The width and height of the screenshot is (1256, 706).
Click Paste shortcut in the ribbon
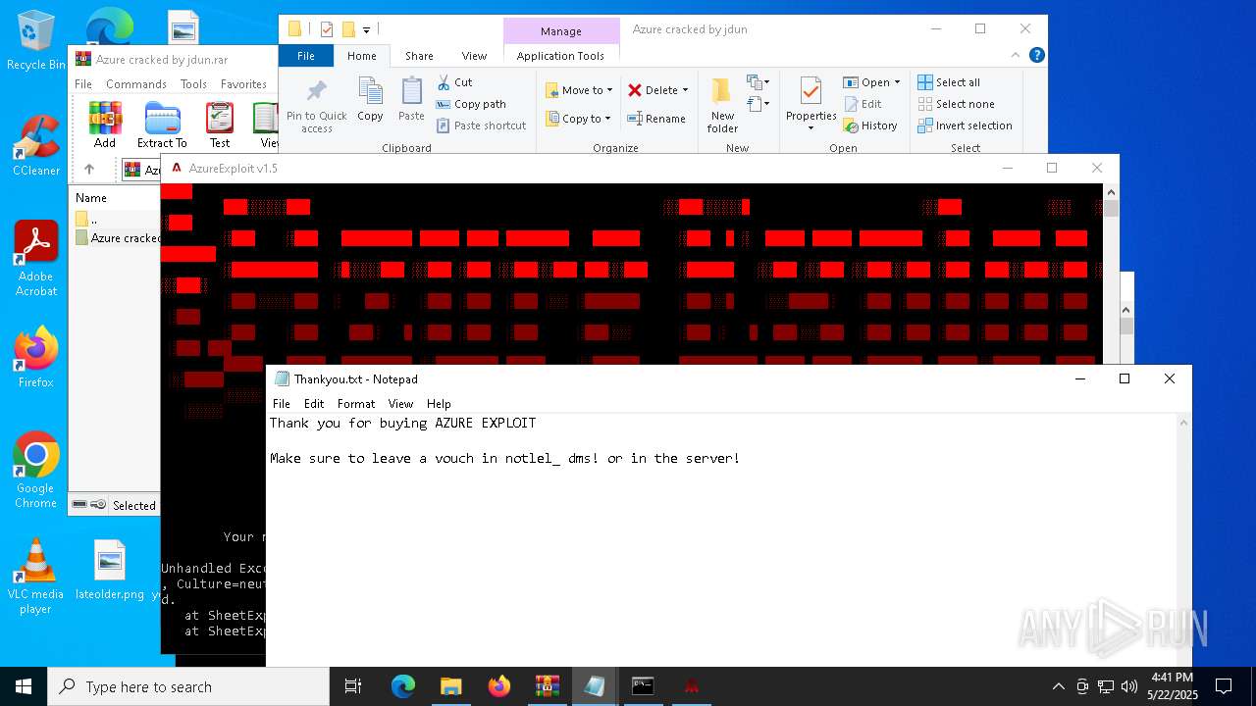click(x=481, y=126)
